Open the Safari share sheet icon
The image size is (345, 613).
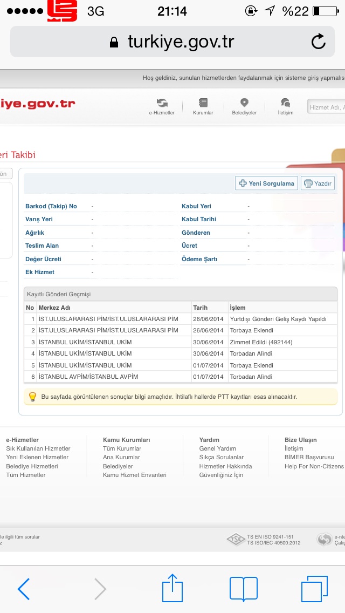point(172,588)
